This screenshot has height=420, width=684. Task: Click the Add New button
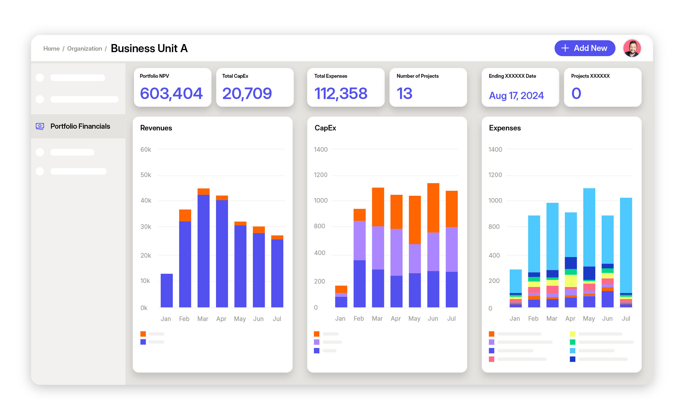[585, 48]
